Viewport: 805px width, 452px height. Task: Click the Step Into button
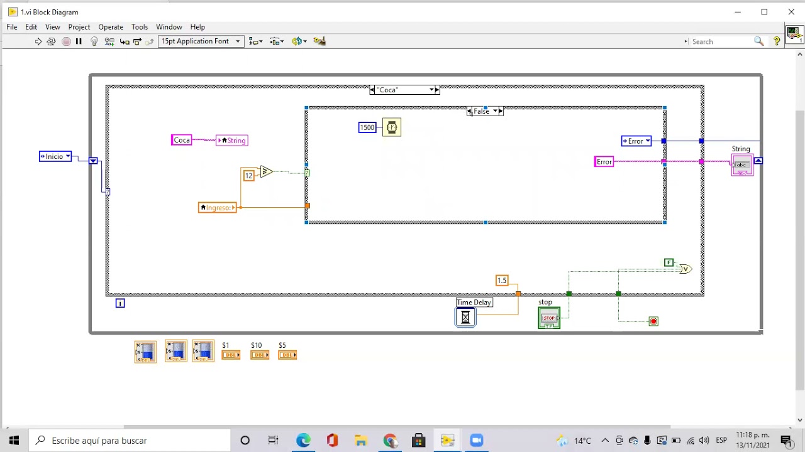click(125, 41)
